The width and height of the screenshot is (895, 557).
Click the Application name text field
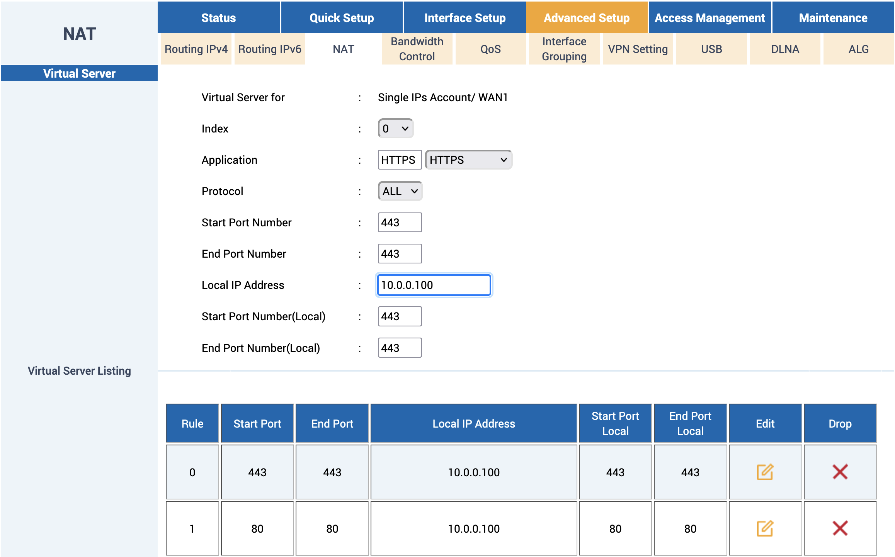click(400, 160)
